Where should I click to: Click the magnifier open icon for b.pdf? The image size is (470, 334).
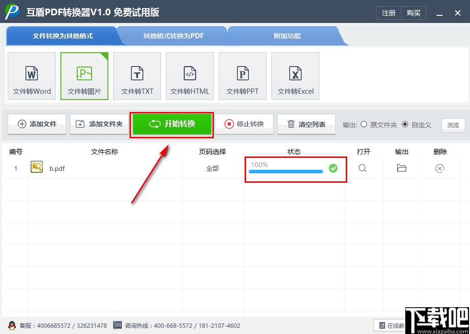click(x=363, y=168)
